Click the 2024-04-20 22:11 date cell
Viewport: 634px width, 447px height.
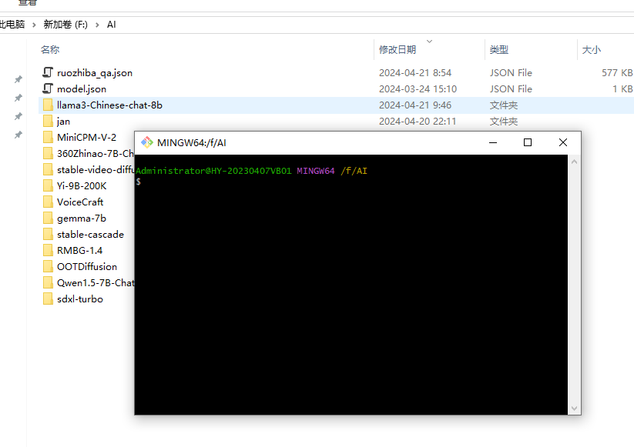[x=418, y=122]
